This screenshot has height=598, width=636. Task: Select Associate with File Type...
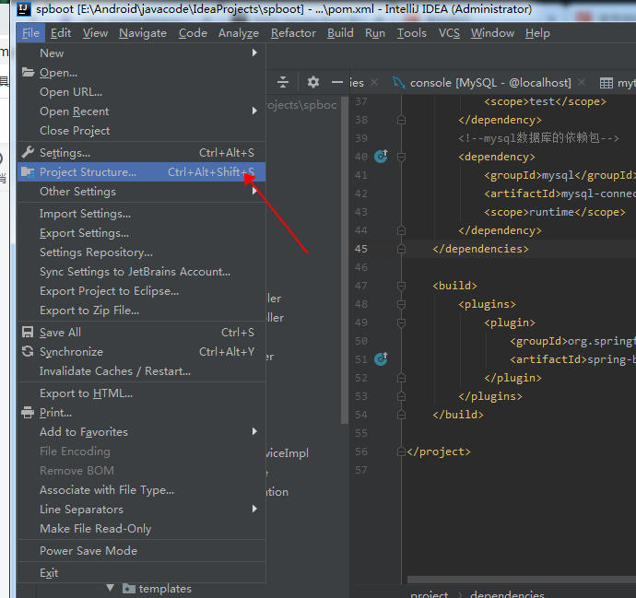click(x=142, y=490)
